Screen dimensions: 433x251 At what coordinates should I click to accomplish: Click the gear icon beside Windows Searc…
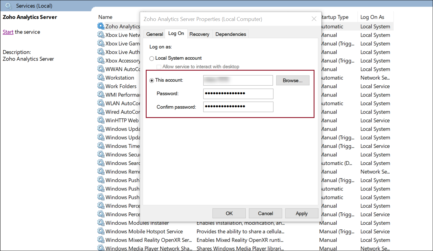101,163
